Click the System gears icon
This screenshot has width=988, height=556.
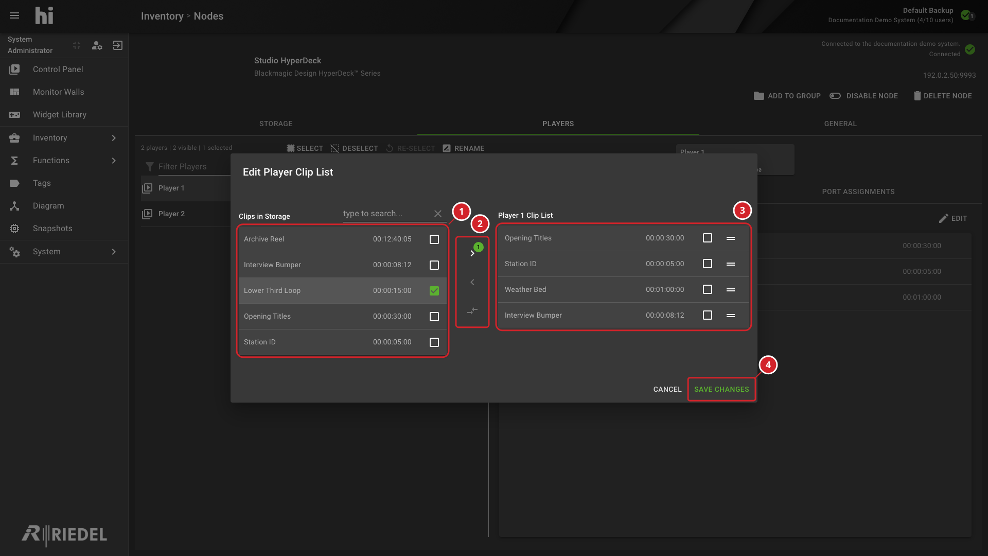click(x=14, y=251)
